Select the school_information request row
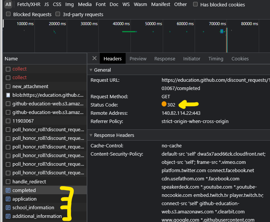 click(45, 207)
